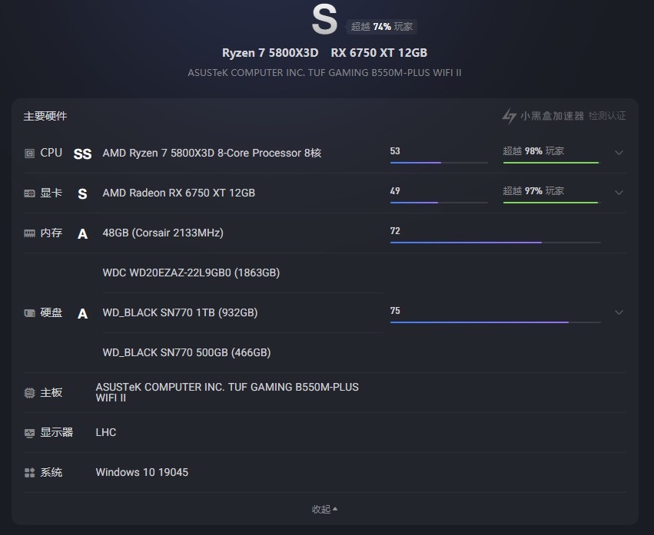Expand the hard disk row chevron
The image size is (654, 535).
619,312
